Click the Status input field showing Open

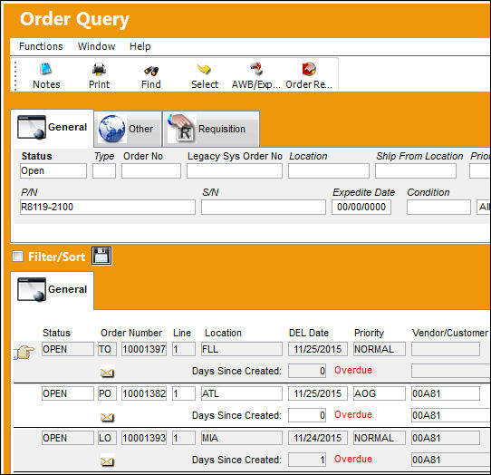click(x=53, y=170)
